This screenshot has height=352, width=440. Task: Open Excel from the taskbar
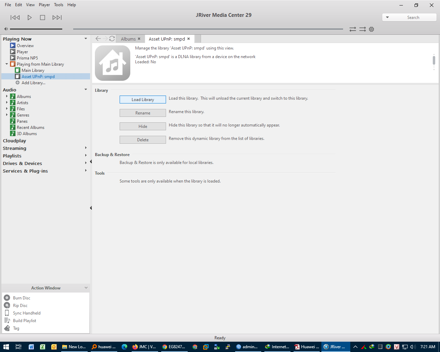click(43, 347)
